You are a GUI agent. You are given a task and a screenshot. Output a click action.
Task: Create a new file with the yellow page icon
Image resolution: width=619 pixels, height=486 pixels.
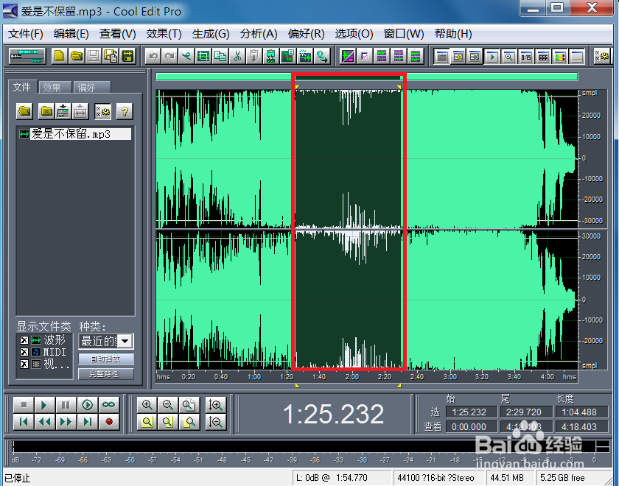(x=59, y=57)
